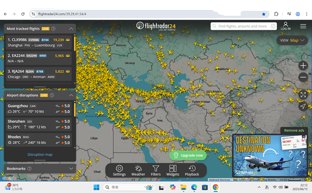View site information icon in address bar
312x193 pixels.
[x=33, y=14]
